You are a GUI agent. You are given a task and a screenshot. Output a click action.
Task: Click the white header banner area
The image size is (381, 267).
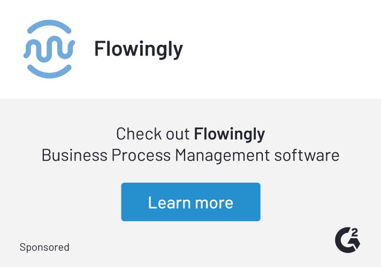pyautogui.click(x=190, y=49)
